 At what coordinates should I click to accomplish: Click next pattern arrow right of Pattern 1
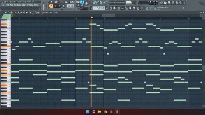click(106, 8)
